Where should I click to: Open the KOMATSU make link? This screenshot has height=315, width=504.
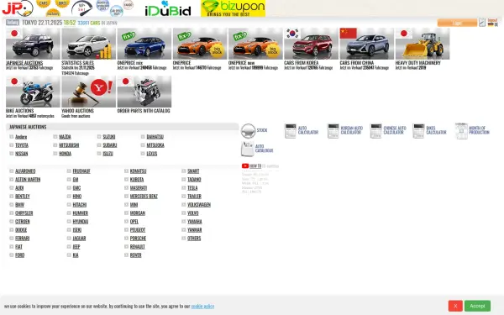click(139, 171)
